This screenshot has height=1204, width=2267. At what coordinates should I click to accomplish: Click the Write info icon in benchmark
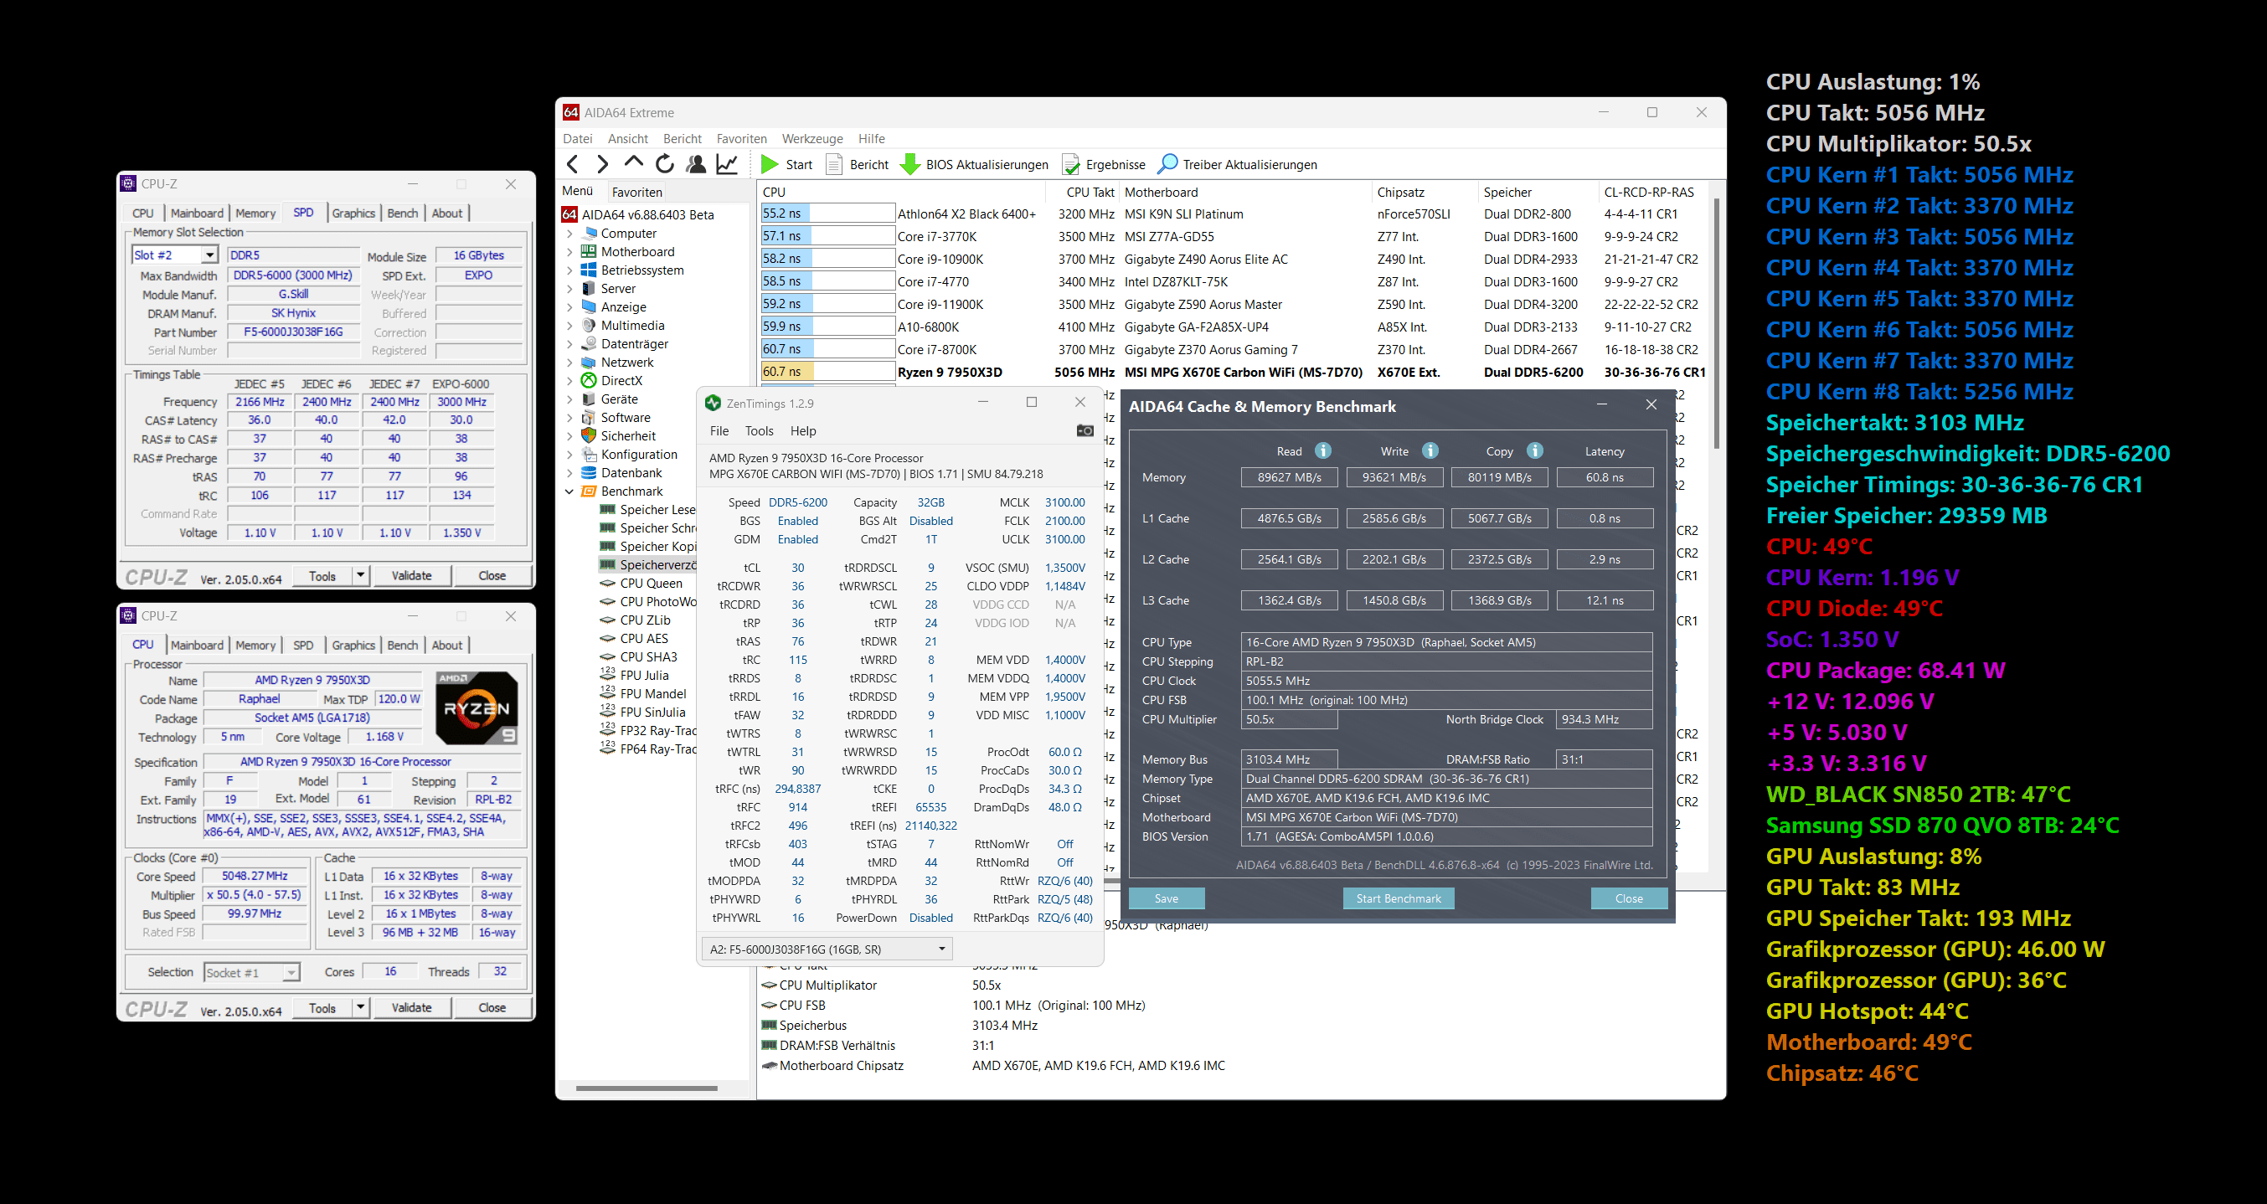click(x=1430, y=450)
